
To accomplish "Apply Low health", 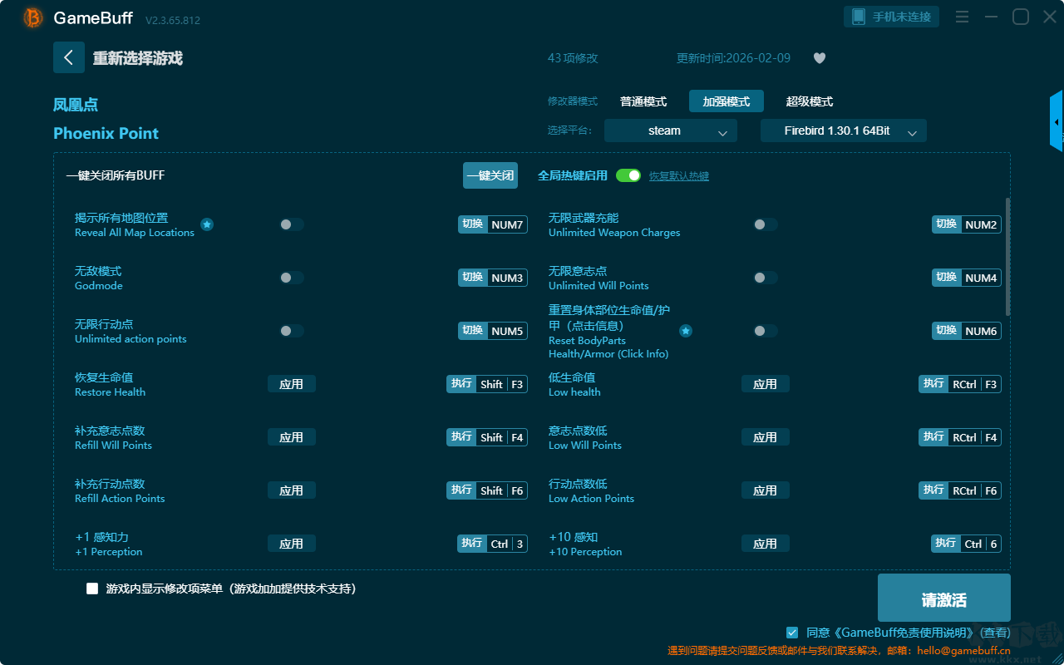I will pyautogui.click(x=766, y=384).
